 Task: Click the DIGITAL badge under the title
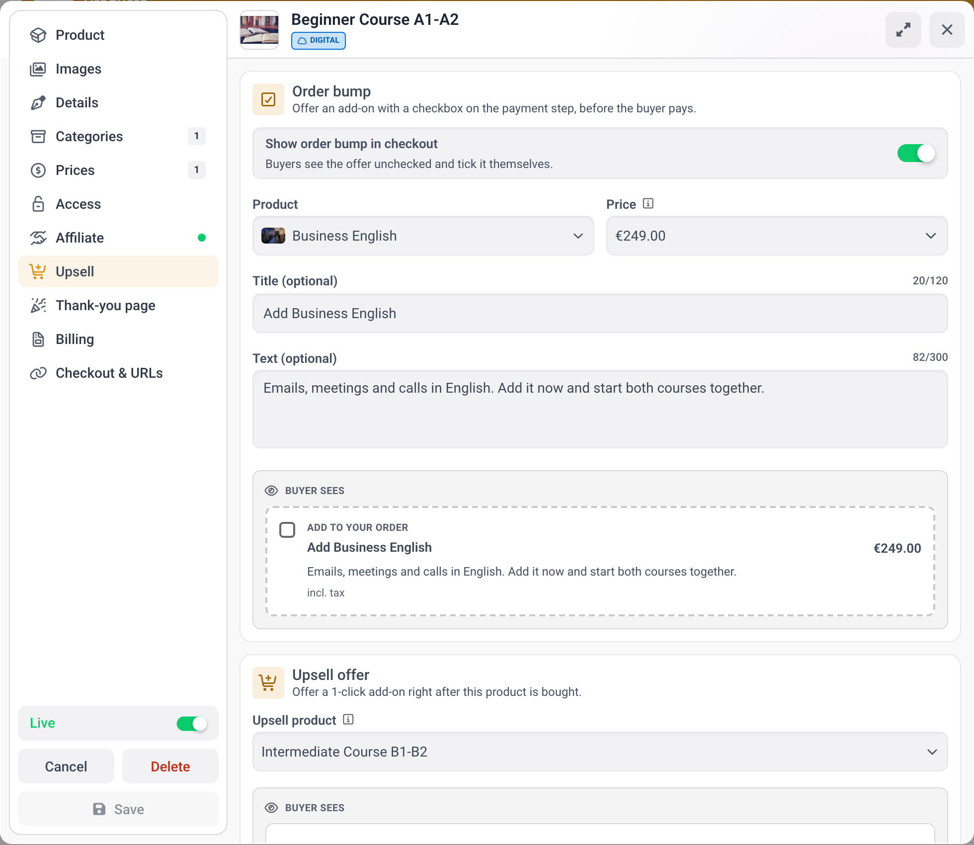[x=319, y=40]
